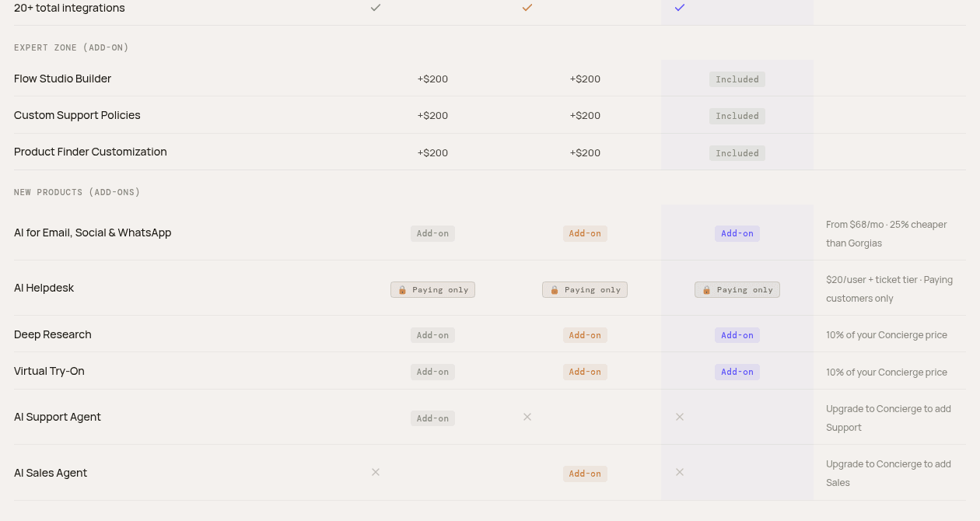Screen dimensions: 980x521
Task: Click the X in AI Support Agent highlighted column
Action: coord(680,417)
